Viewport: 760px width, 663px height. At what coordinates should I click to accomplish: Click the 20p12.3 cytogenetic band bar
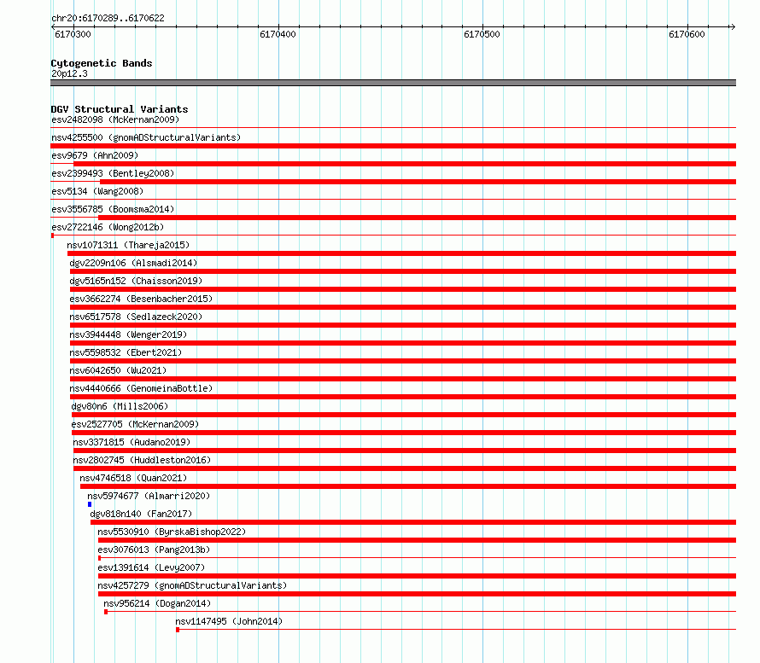tap(393, 83)
